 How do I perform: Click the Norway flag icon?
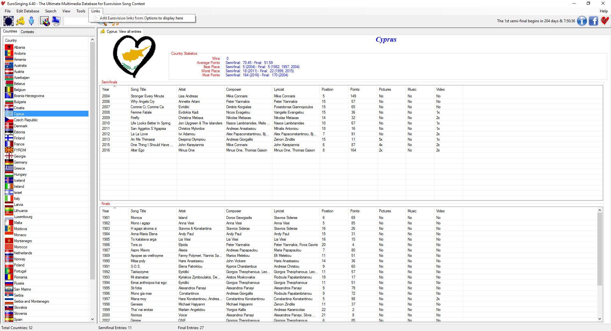(x=9, y=259)
